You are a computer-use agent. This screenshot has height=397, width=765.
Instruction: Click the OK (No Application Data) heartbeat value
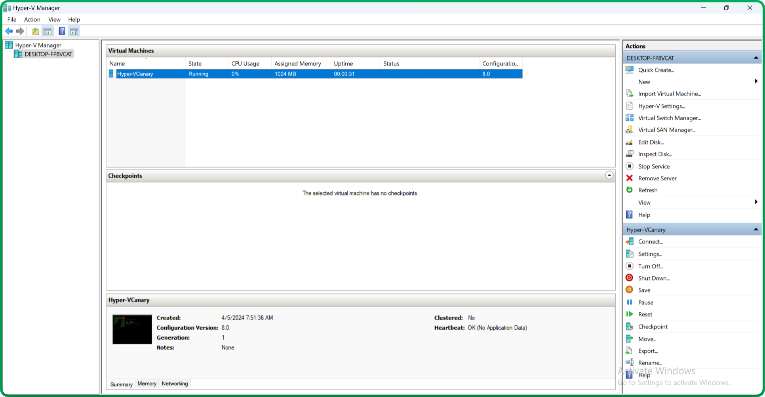(x=497, y=327)
